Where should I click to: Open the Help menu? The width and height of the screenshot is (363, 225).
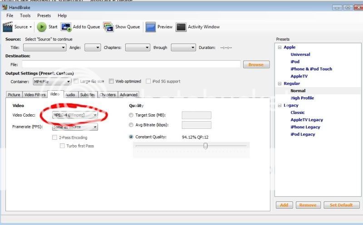(62, 15)
